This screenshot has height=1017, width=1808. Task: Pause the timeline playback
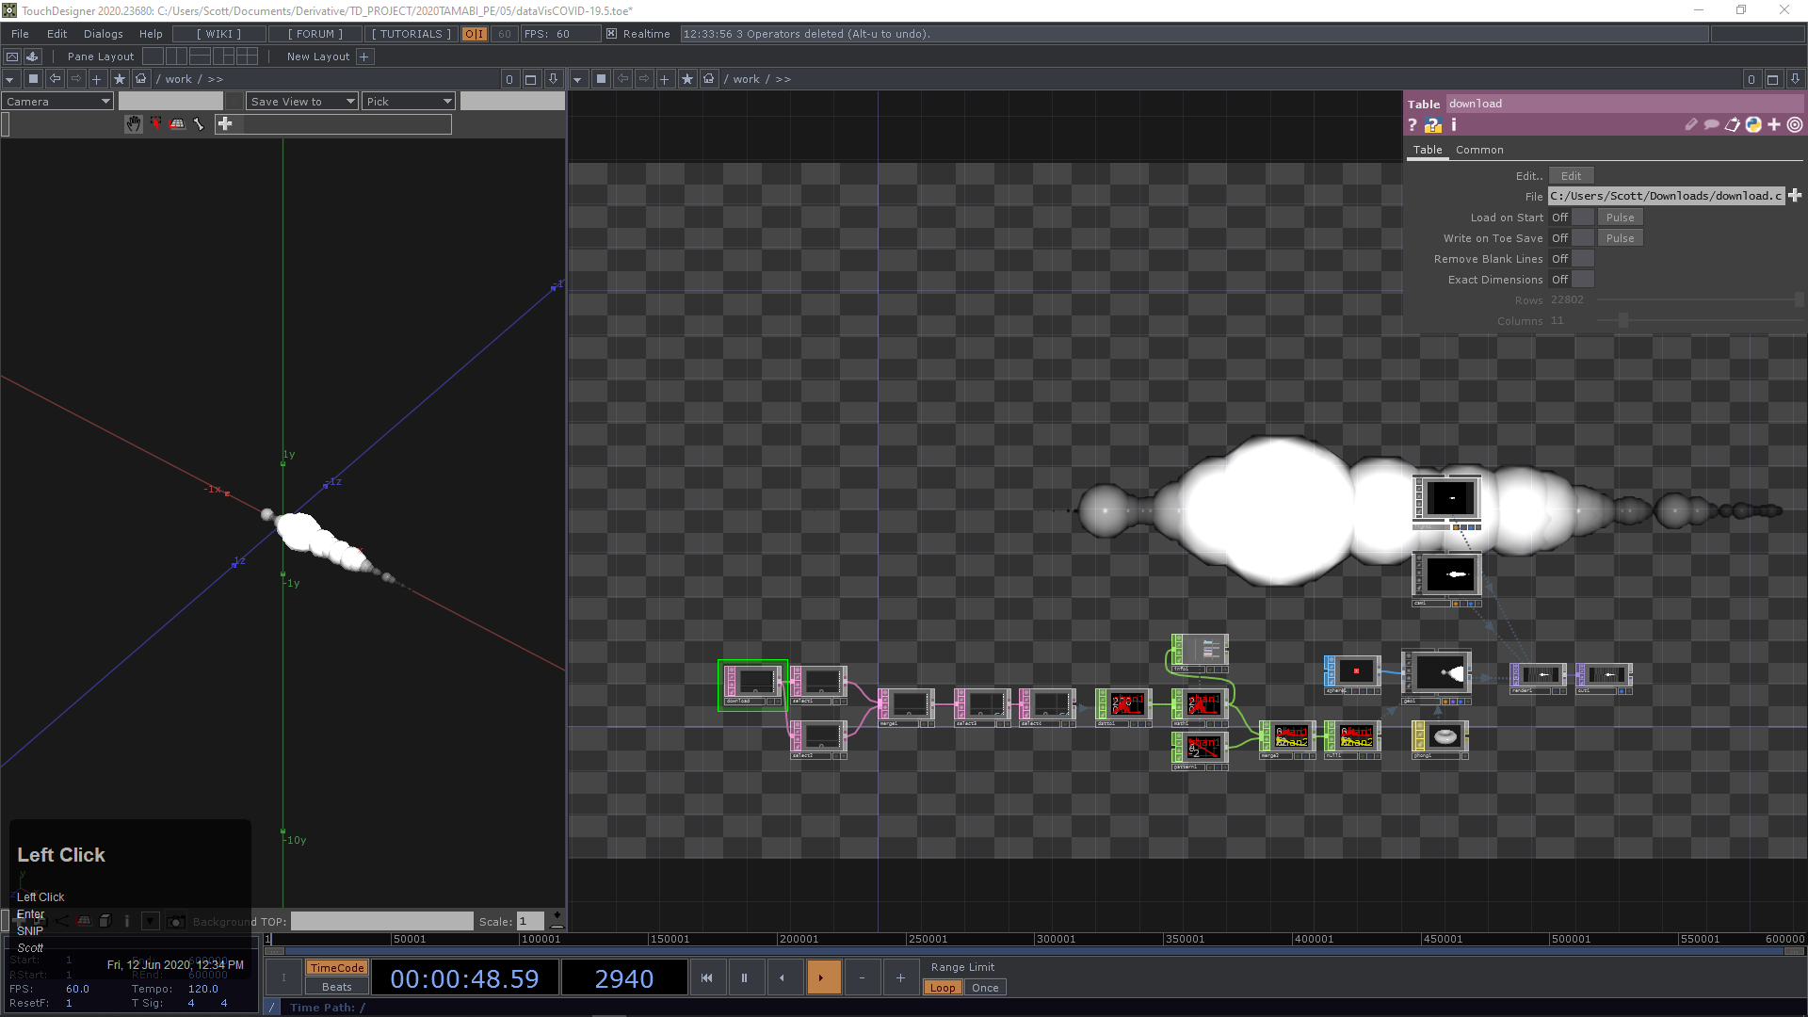coord(744,977)
